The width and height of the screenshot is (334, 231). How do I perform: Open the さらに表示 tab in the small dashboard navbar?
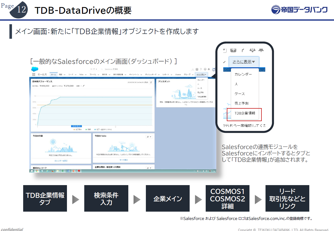click(x=201, y=74)
